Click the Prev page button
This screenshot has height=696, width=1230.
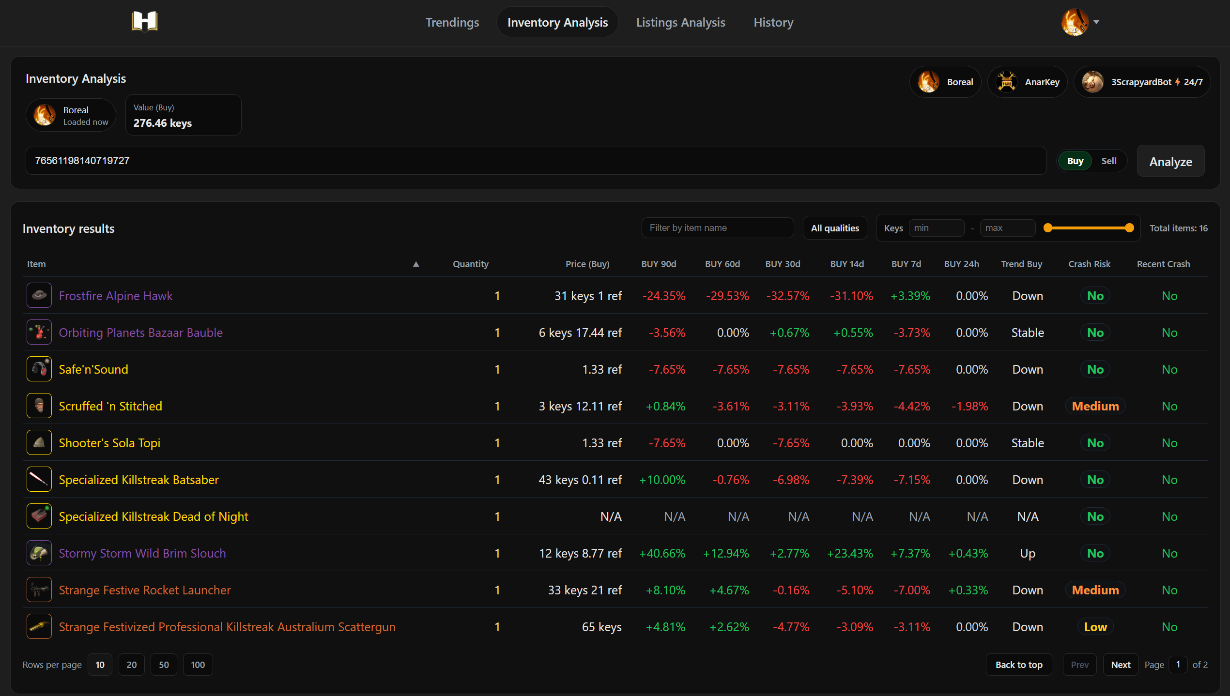pos(1079,665)
